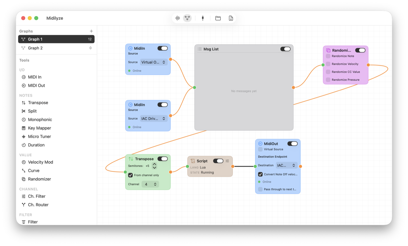Open the Virtual O... source dropdown
This screenshot has width=408, height=246.
point(154,62)
